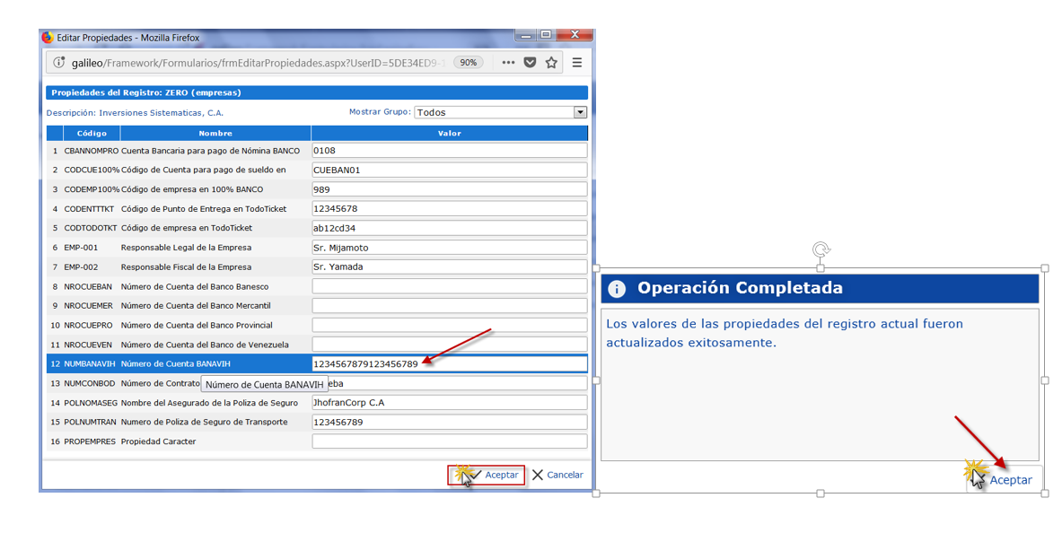Select row code CBANNOMPRO
This screenshot has height=559, width=1062.
[x=91, y=151]
